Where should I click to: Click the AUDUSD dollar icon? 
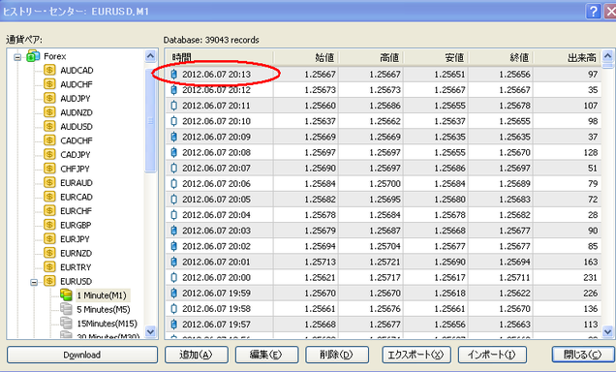[49, 126]
